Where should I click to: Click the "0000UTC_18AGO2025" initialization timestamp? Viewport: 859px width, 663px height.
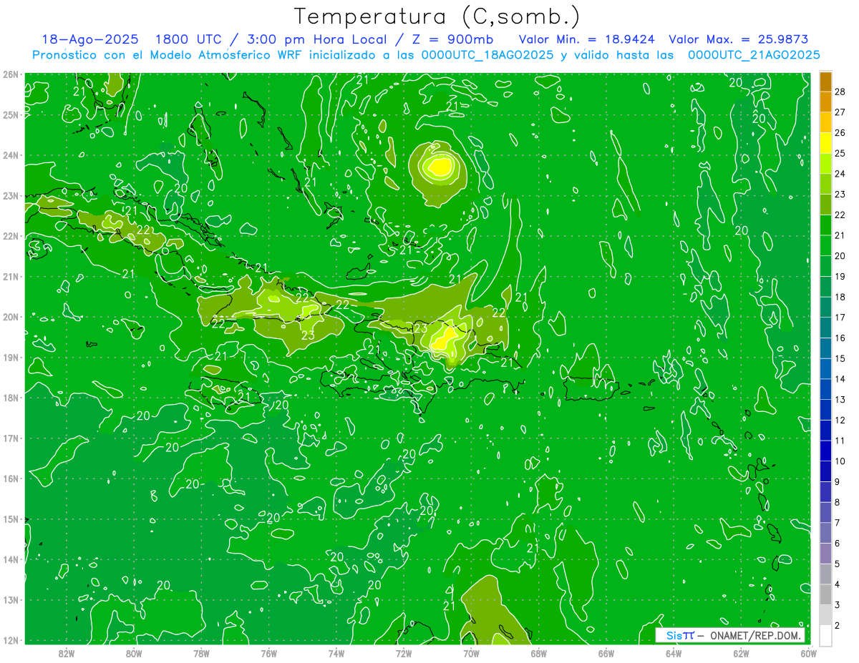pyautogui.click(x=487, y=54)
